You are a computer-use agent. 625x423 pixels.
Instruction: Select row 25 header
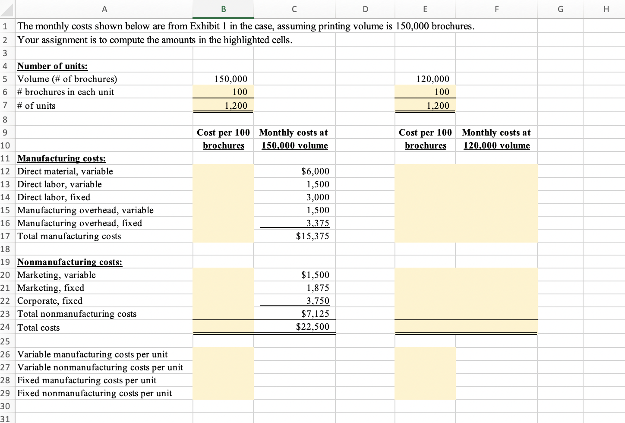click(x=7, y=341)
